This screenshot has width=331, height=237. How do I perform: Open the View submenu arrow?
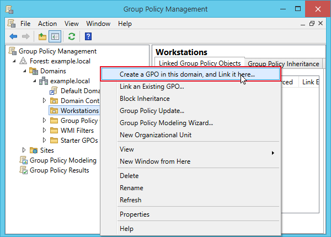[273, 153]
